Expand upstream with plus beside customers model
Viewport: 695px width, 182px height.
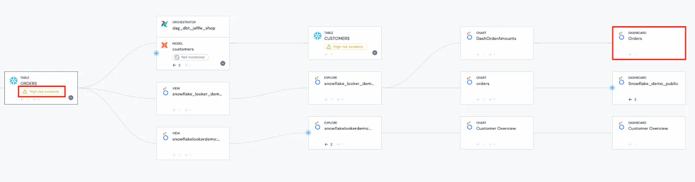tap(156, 53)
